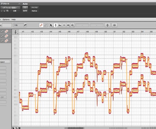
Task: Click the Auto section label
Action: coord(25,4)
